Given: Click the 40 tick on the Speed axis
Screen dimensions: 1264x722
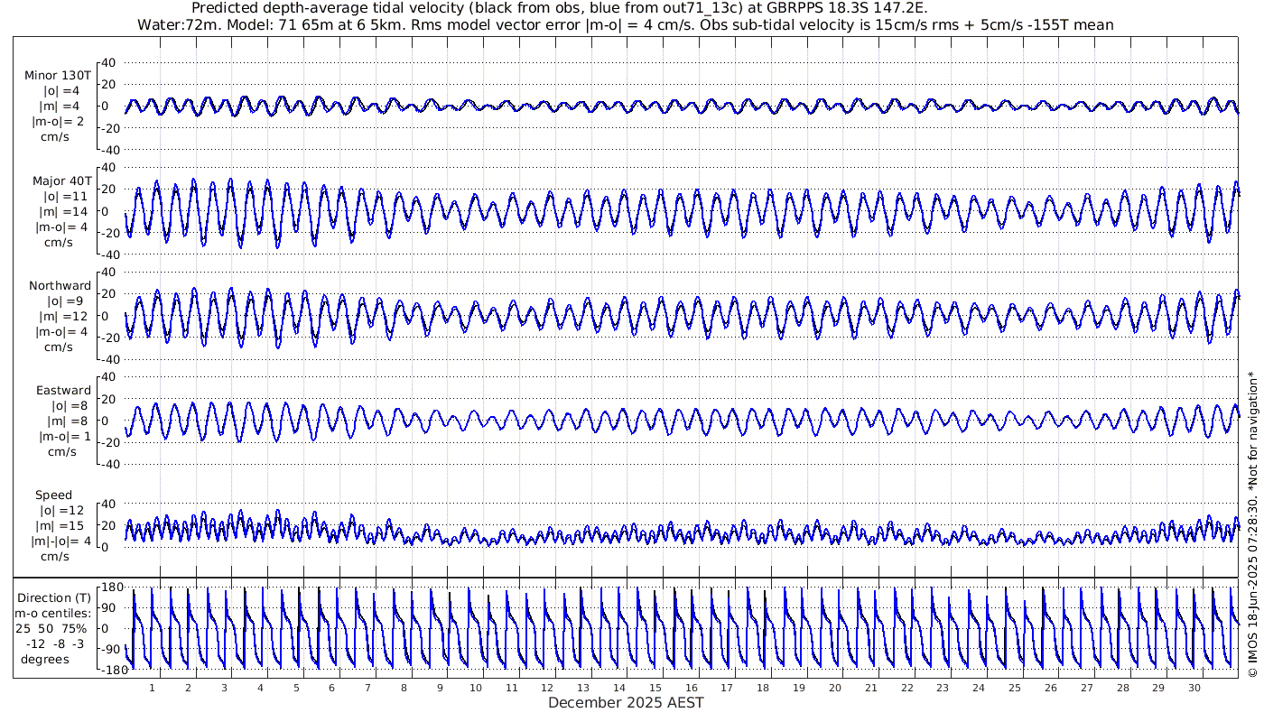Looking at the screenshot, I should pos(109,504).
